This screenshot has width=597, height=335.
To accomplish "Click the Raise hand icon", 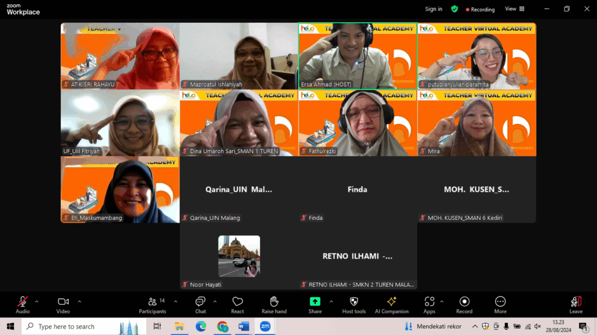I will (274, 304).
